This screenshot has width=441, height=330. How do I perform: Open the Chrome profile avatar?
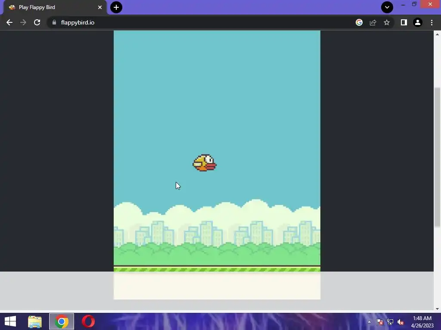pyautogui.click(x=418, y=22)
